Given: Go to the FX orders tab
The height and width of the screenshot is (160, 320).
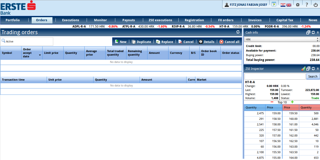Looking at the screenshot, I should [x=226, y=20].
